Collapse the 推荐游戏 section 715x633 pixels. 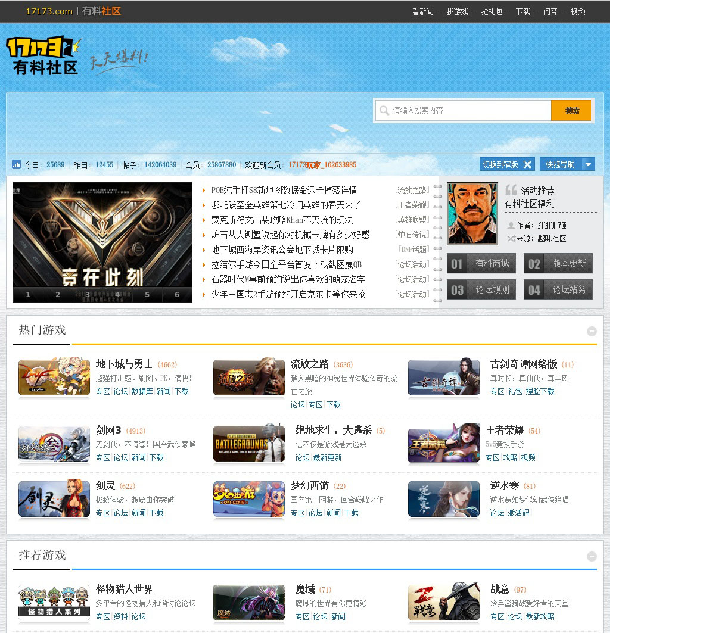592,556
